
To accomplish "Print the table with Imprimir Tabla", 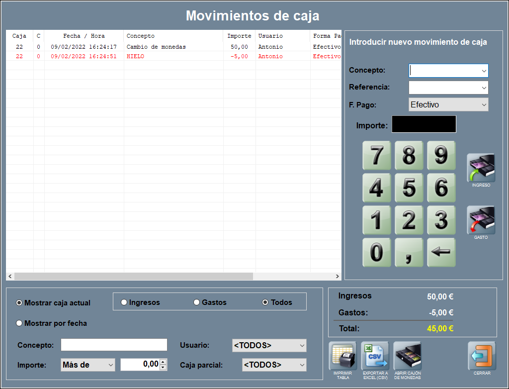I will (x=342, y=356).
